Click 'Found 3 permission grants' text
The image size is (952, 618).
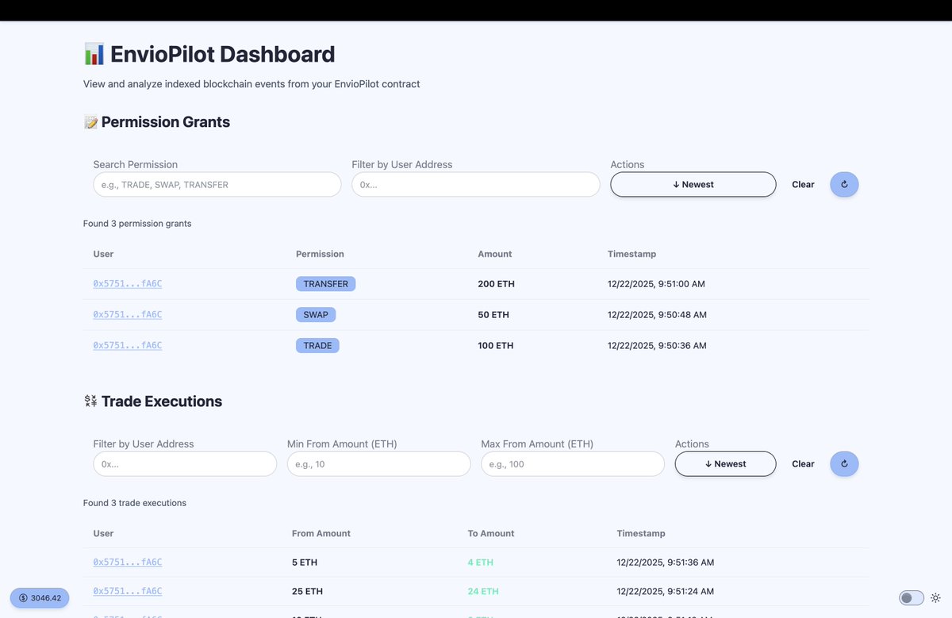[137, 224]
